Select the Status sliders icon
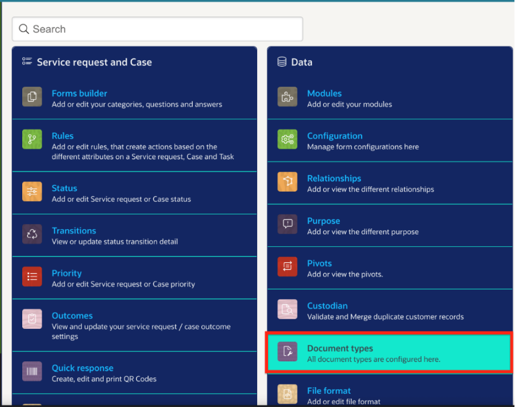The width and height of the screenshot is (515, 407). pyautogui.click(x=32, y=192)
